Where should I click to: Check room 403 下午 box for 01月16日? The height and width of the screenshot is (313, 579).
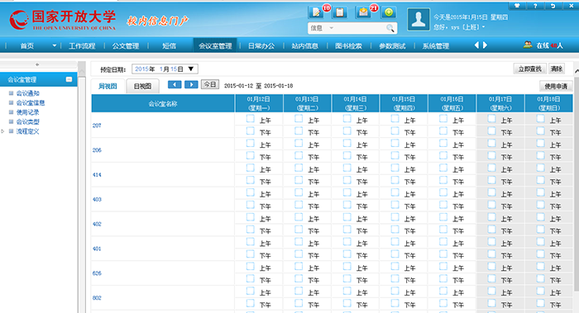point(443,205)
